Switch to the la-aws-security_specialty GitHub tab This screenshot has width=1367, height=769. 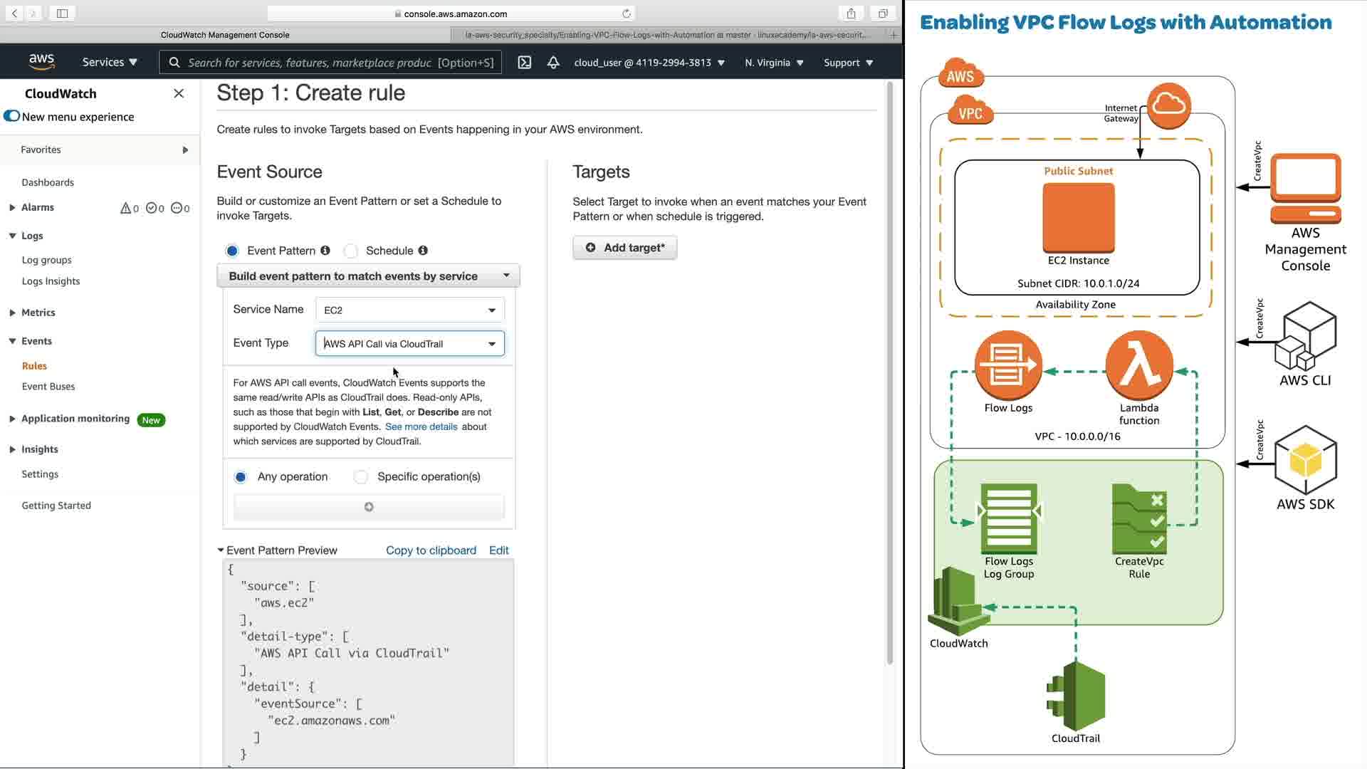pos(668,34)
